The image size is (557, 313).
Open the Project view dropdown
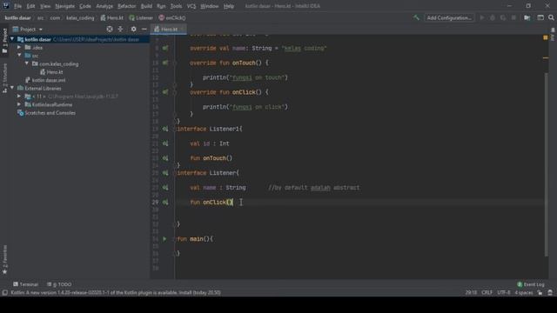coord(28,29)
